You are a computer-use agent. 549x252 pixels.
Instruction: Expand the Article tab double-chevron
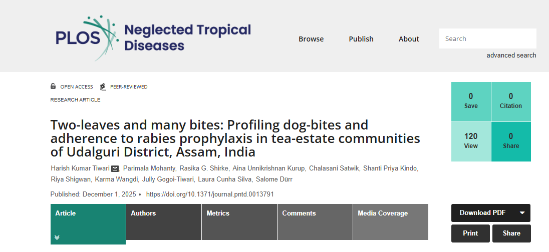(x=57, y=237)
